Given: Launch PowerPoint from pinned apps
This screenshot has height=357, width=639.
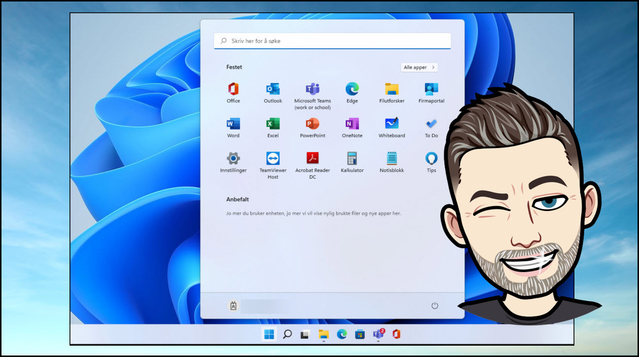Looking at the screenshot, I should [313, 128].
